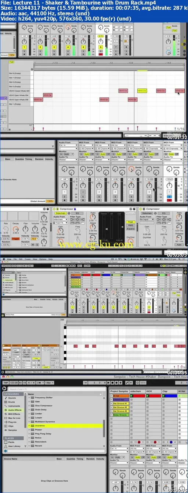Open the No Input dropdown in second Compressor
The image size is (188, 493).
(148, 219)
